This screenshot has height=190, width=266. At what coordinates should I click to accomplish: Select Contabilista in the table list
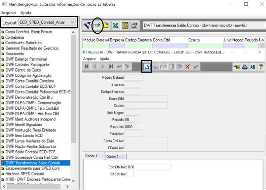pyautogui.click(x=14, y=37)
